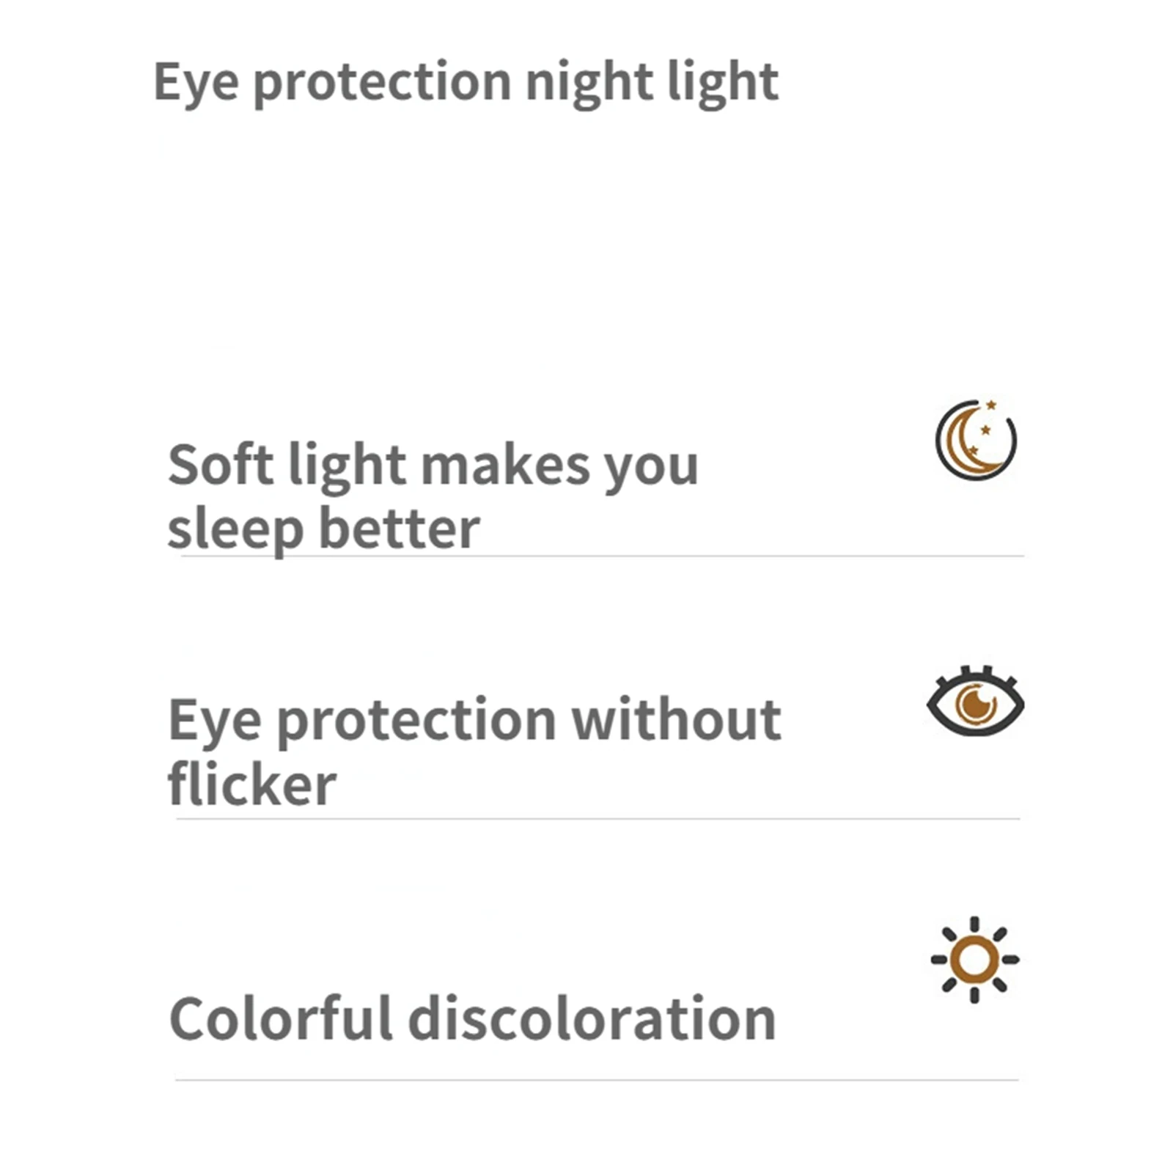Click the eyelashes atop the eye icon
The image size is (1173, 1173).
tap(975, 671)
